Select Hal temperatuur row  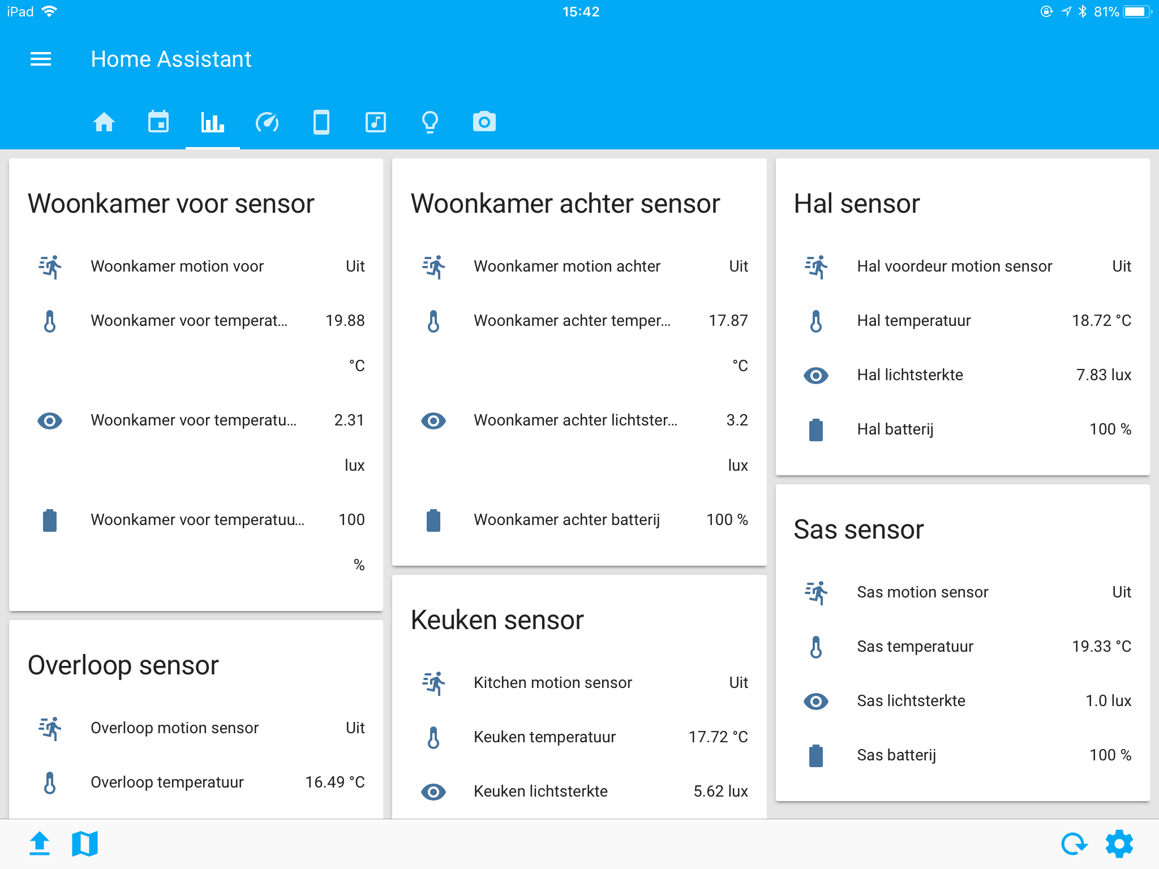963,320
